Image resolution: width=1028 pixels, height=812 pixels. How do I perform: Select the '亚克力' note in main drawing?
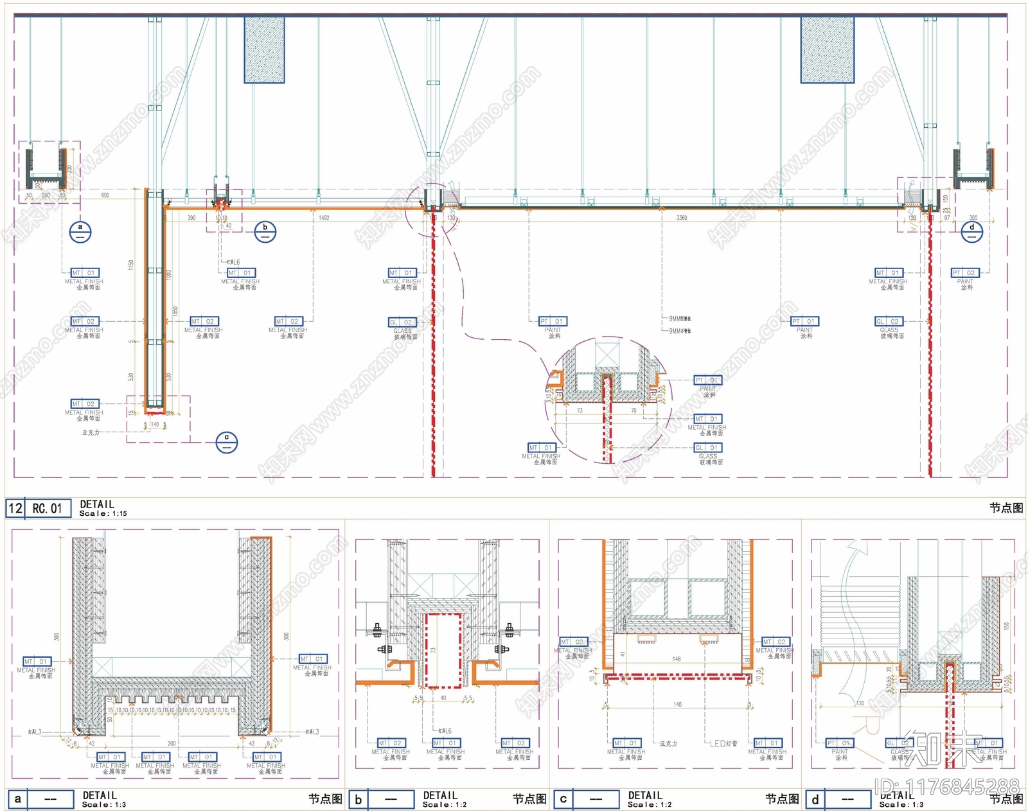pos(91,432)
